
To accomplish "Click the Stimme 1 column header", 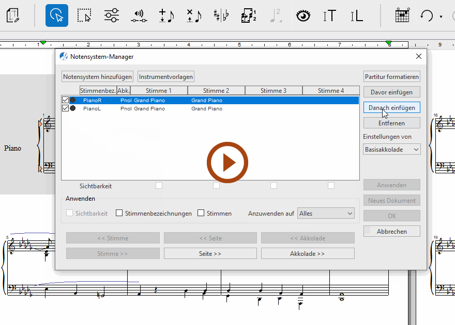I will [x=159, y=91].
